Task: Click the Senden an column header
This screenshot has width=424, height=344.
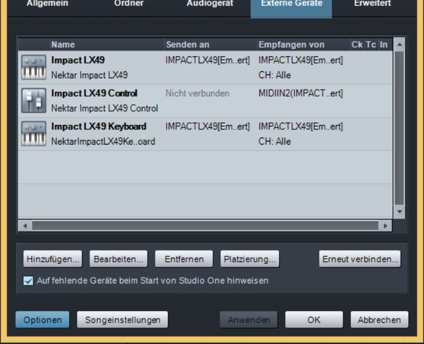Action: click(x=211, y=44)
